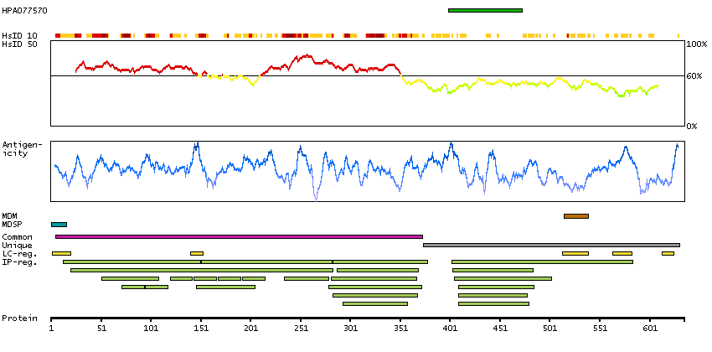Click the MDM row label

click(x=10, y=216)
